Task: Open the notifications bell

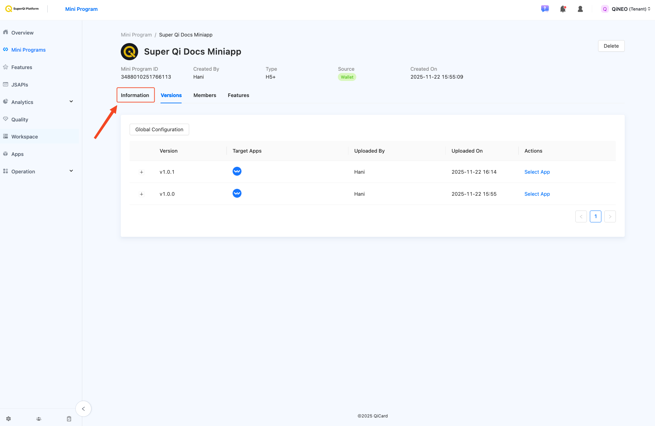Action: click(563, 9)
